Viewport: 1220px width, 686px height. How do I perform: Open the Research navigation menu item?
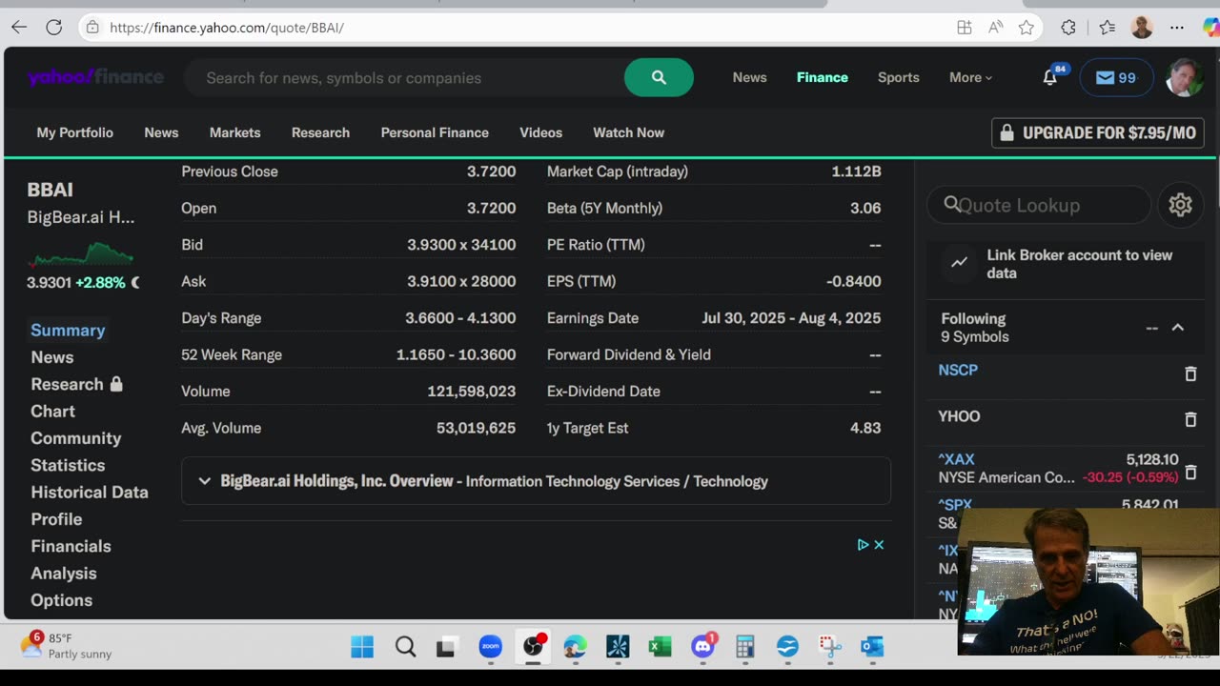coord(320,132)
